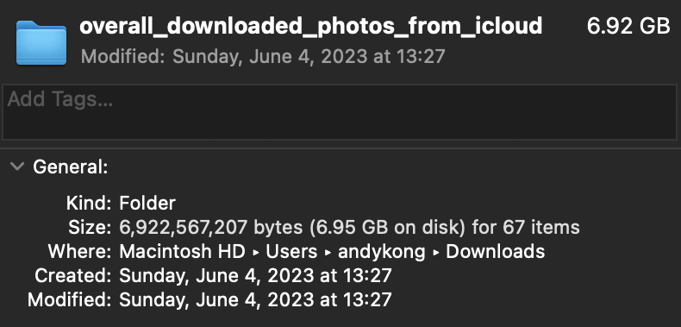Click the Where label
The width and height of the screenshot is (681, 327).
80,251
